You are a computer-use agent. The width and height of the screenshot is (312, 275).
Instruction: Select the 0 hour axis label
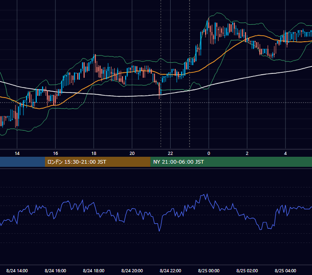[x=209, y=154]
